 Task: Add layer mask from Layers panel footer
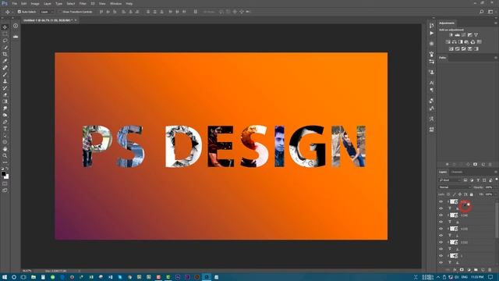(462, 270)
